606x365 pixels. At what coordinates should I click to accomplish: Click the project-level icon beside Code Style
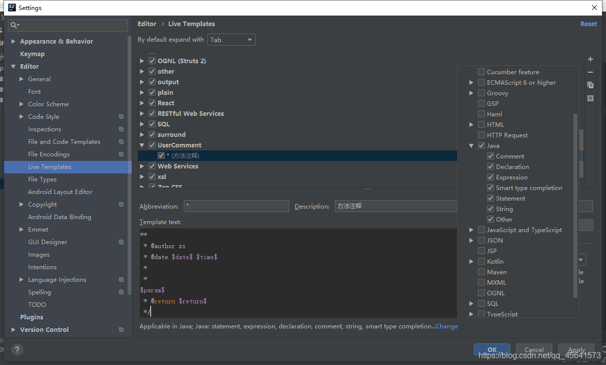coord(121,117)
